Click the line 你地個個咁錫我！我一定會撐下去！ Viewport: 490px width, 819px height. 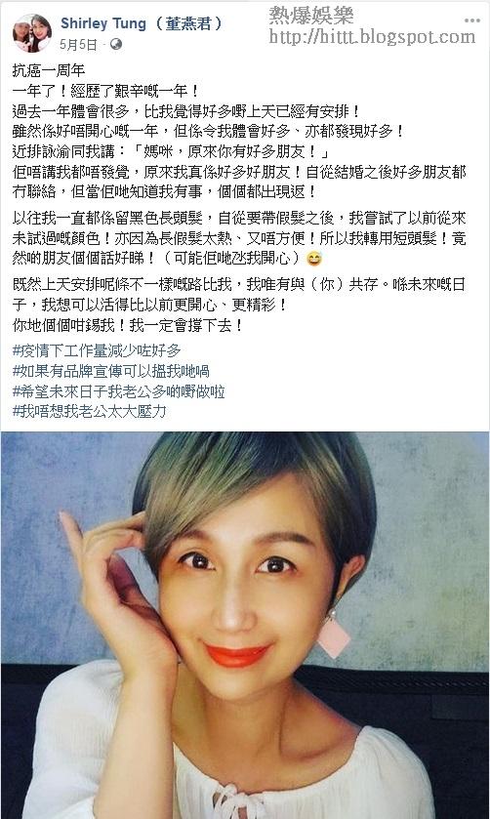coord(128,325)
